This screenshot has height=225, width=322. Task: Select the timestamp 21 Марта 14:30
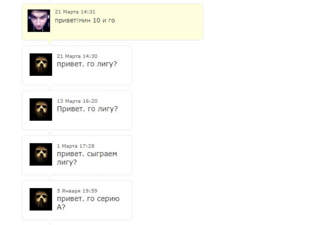coord(77,56)
